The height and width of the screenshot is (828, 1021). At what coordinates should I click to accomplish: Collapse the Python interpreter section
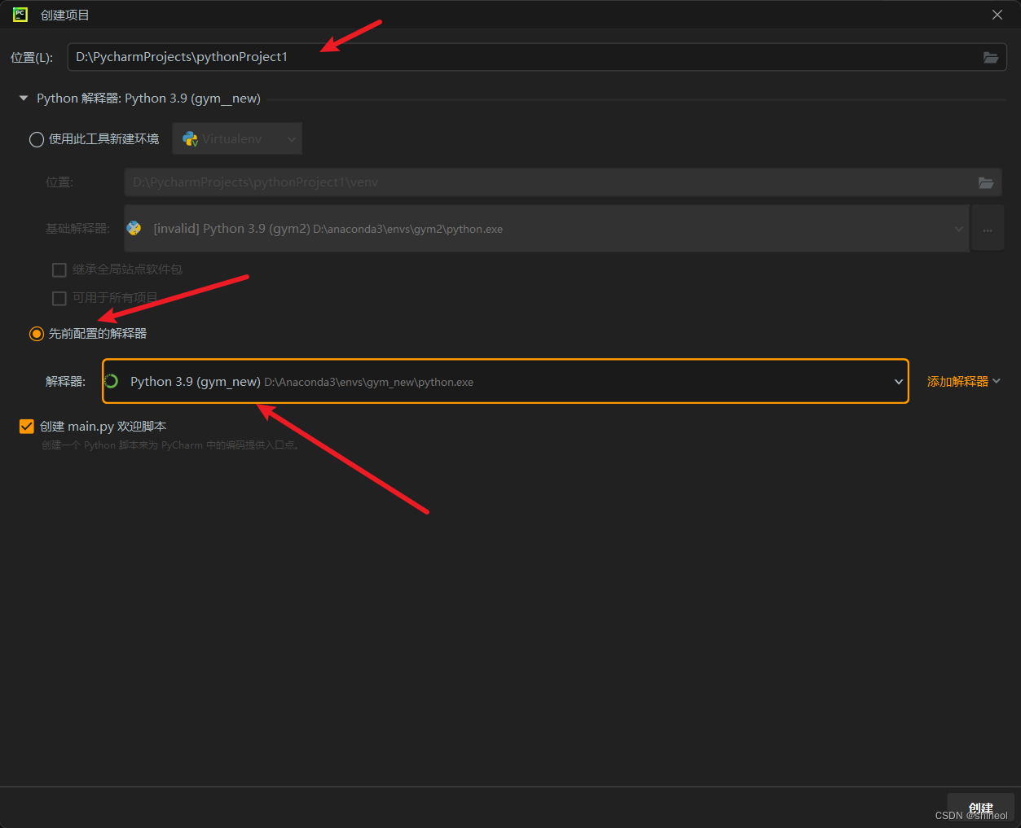[24, 99]
